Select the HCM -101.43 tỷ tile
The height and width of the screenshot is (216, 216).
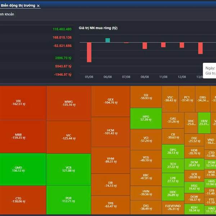click(x=111, y=132)
